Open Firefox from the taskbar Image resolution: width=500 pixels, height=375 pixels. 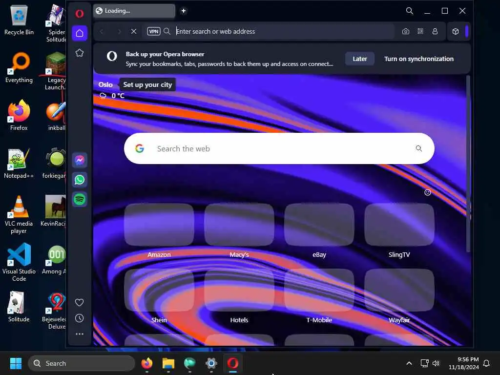tap(146, 363)
